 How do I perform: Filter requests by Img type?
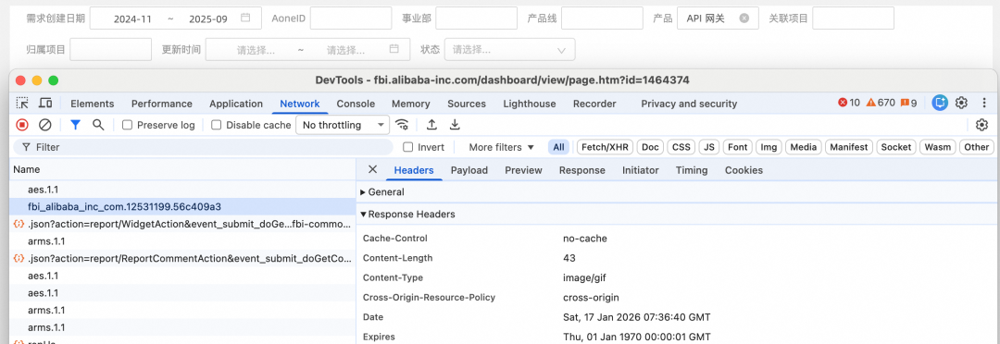pos(769,147)
